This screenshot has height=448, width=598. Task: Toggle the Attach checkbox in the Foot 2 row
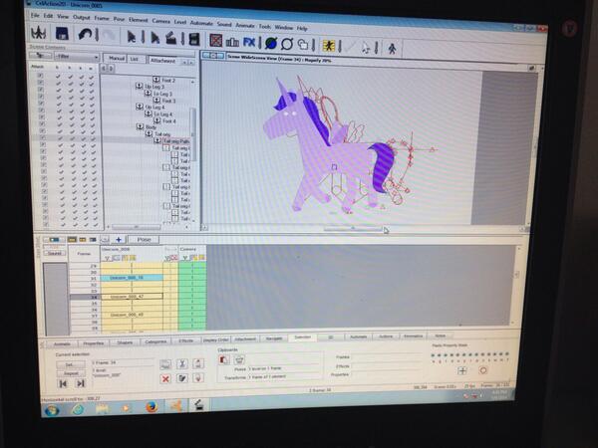pyautogui.click(x=40, y=76)
